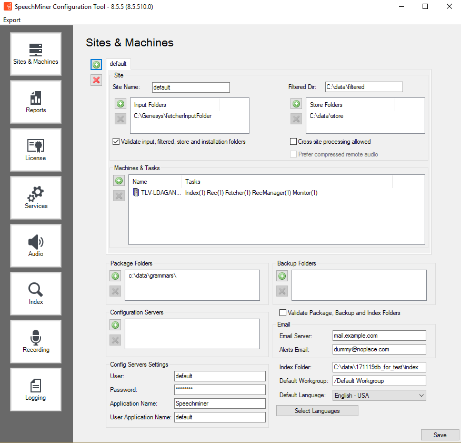This screenshot has height=443, width=461.
Task: Add a new machine with green plus
Action: (x=119, y=181)
